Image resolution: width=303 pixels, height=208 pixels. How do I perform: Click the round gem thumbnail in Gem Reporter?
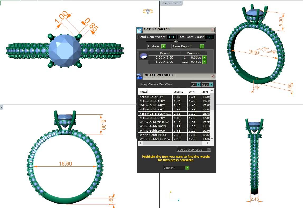coord(143,55)
